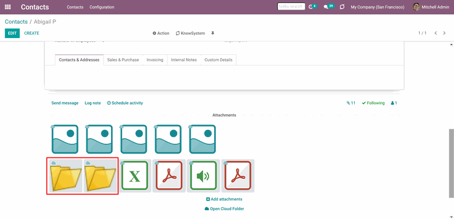The width and height of the screenshot is (454, 219).
Task: Open the Mitchell Admin user menu
Action: tap(431, 7)
